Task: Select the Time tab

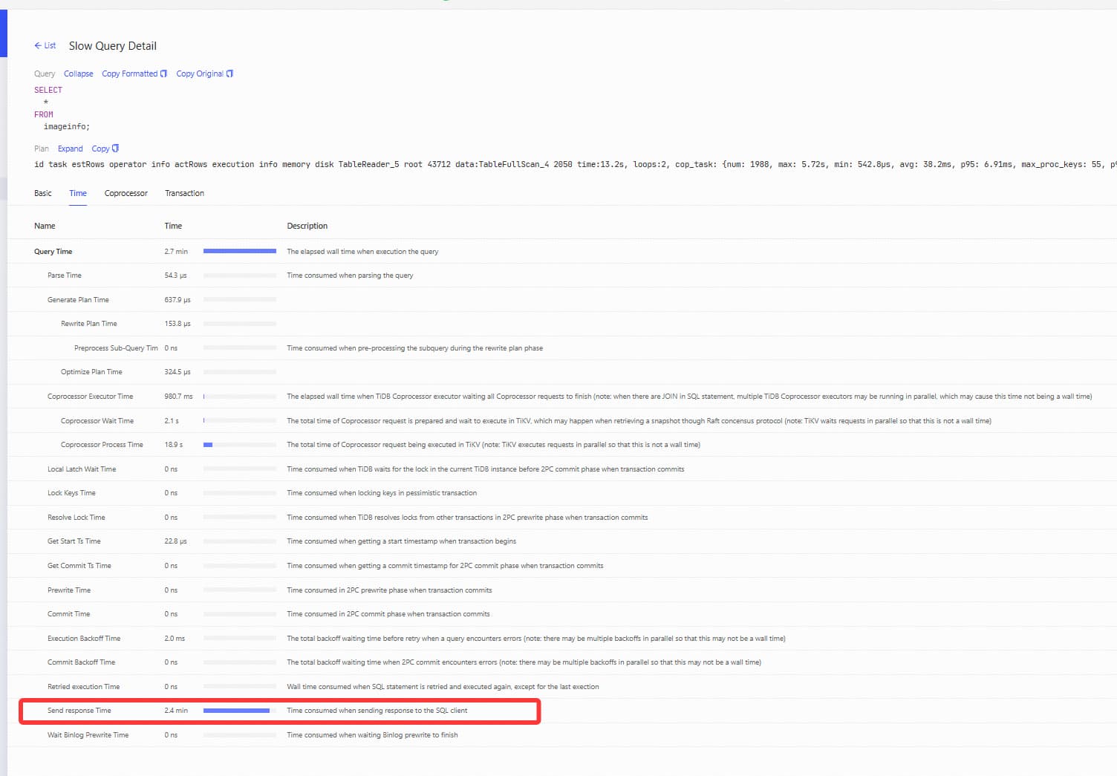Action: click(x=78, y=193)
